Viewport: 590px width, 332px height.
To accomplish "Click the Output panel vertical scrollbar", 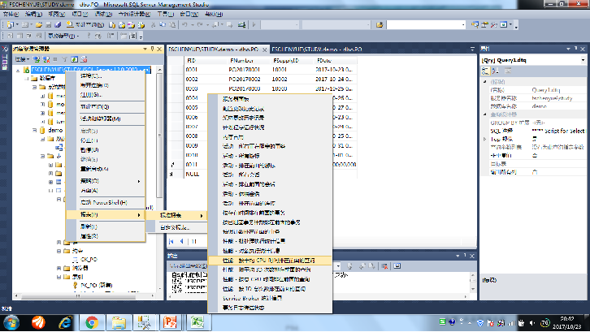I will 473,282.
